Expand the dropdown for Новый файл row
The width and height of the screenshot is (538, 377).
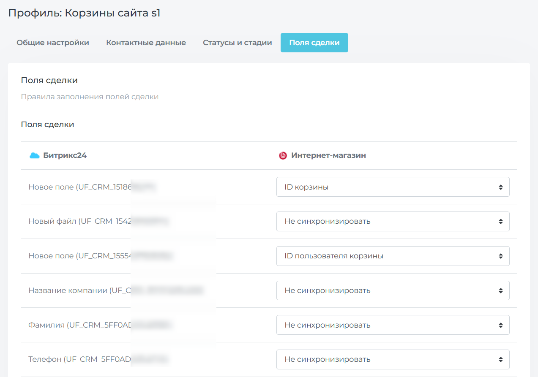pos(393,221)
